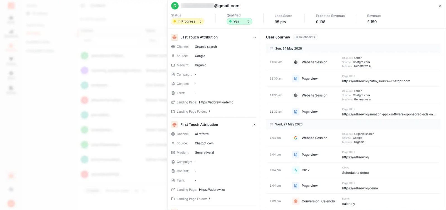Screen dimensions: 446x210
Task: Click the Last Touch Attribution target icon
Action: (x=174, y=37)
